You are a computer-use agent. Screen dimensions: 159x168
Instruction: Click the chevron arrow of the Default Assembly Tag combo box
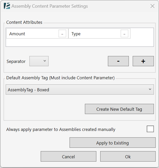click(150, 89)
